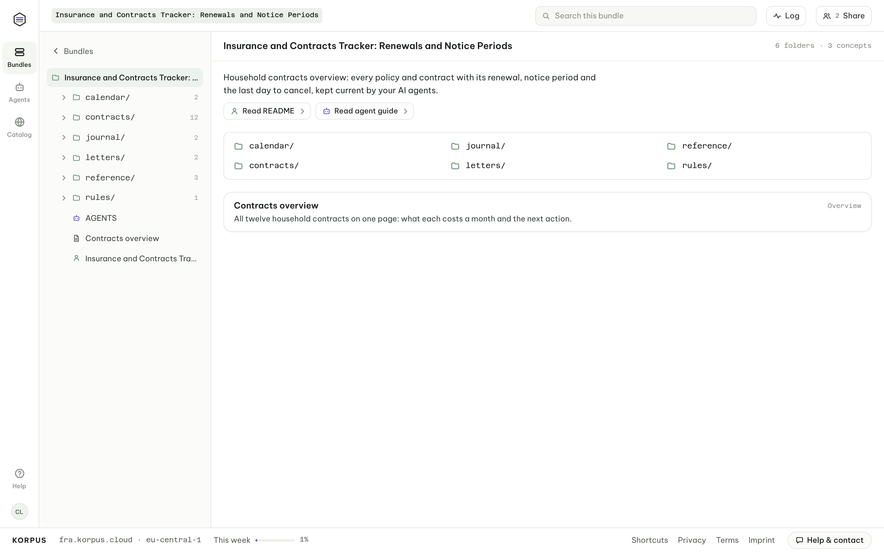Click the chevron on Read README

[x=302, y=111]
